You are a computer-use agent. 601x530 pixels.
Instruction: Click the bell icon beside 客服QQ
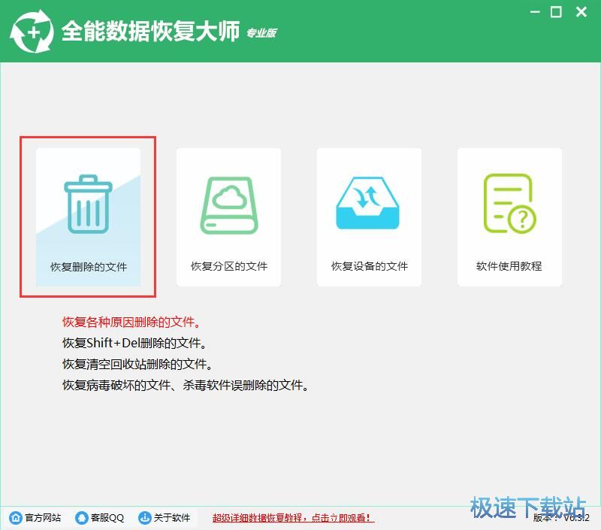pos(79,518)
